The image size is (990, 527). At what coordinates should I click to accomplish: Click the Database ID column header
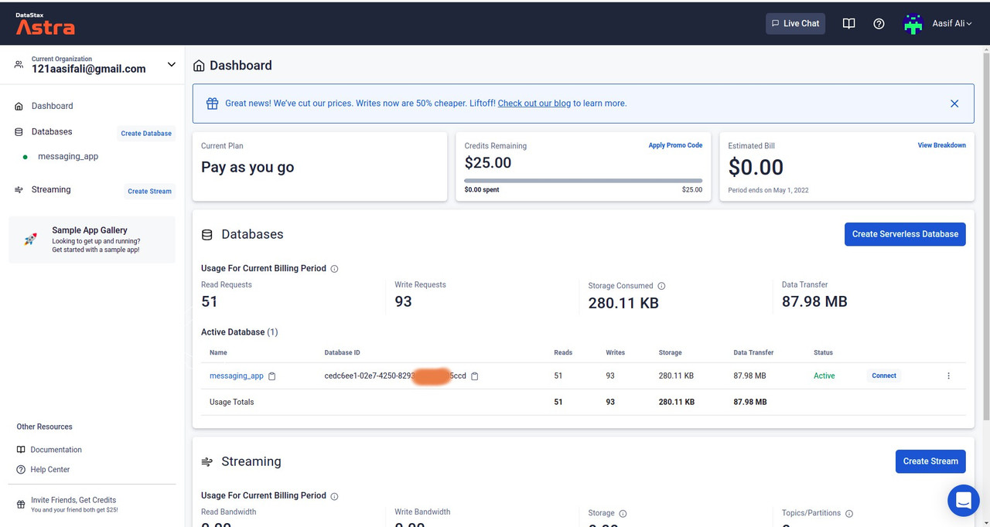pyautogui.click(x=342, y=353)
